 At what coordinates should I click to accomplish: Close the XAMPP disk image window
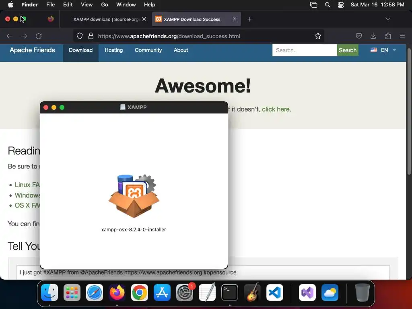[46, 107]
